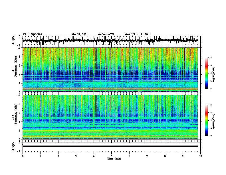Click time axis tick label "4"
Image resolution: width=226 pixels, height=175 pixels.
pyautogui.click(x=94, y=156)
